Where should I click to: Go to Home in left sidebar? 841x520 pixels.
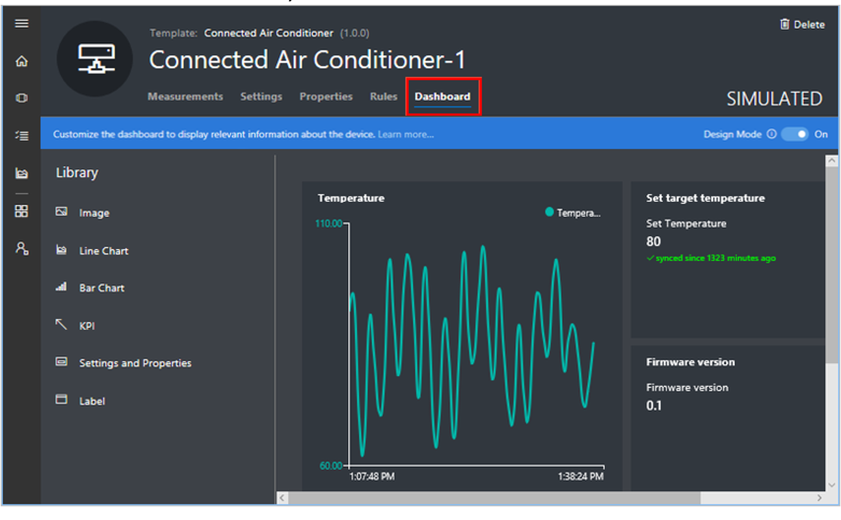[x=21, y=61]
